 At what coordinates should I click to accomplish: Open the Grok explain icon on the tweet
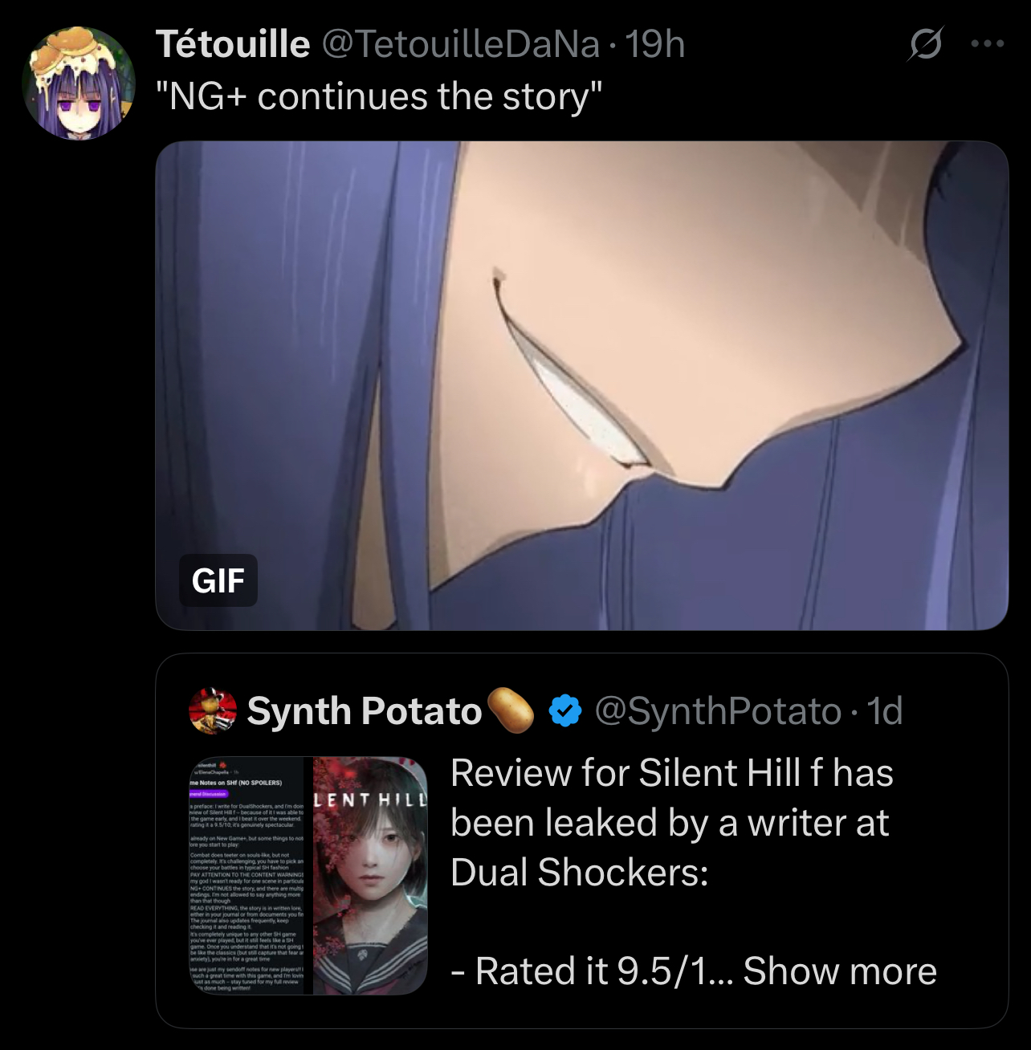pyautogui.click(x=925, y=43)
